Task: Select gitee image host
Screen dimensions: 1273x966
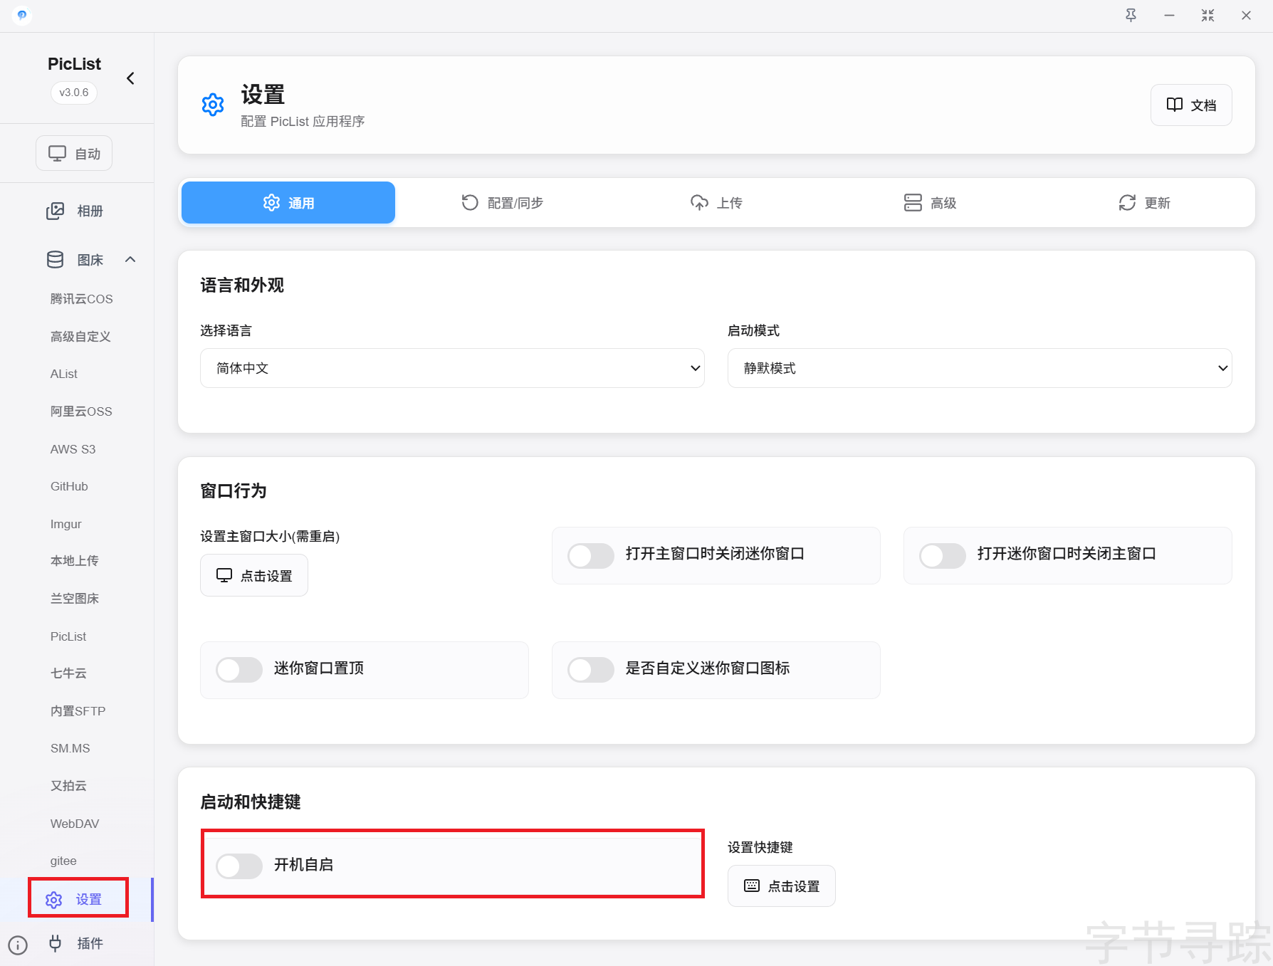Action: click(x=63, y=861)
